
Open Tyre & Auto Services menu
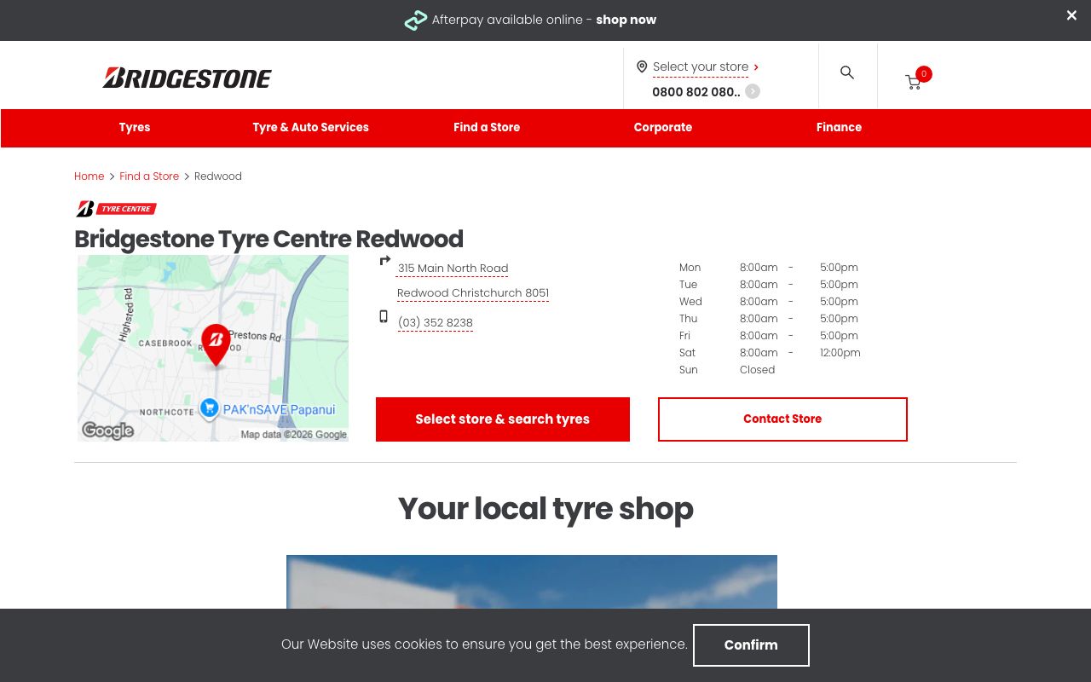[310, 127]
